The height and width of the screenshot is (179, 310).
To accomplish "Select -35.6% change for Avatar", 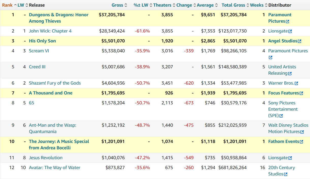I will point(142,168).
